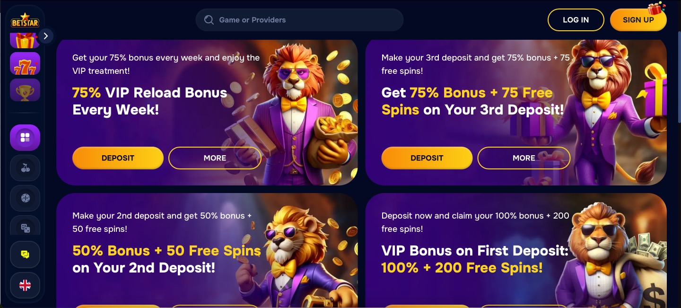Select the purple lobby grid icon
Image resolution: width=681 pixels, height=308 pixels.
25,138
